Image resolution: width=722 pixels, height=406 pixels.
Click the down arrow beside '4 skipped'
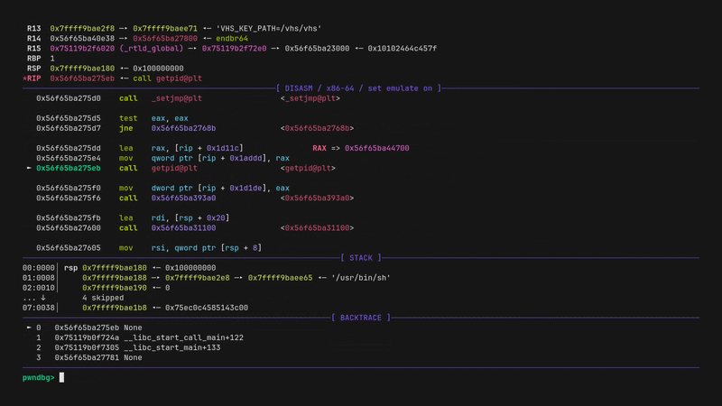coord(43,298)
